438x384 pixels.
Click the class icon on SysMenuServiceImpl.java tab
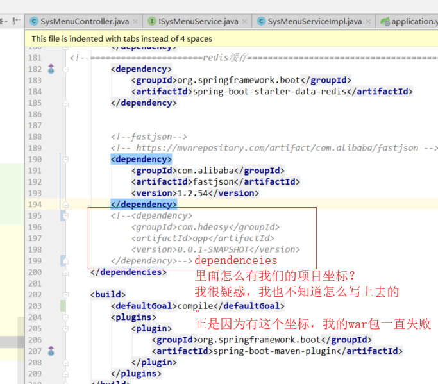(261, 21)
